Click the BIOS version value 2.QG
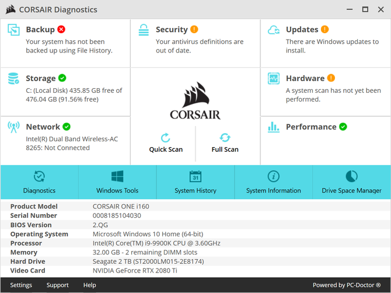This screenshot has width=391, height=293. pyautogui.click(x=100, y=225)
